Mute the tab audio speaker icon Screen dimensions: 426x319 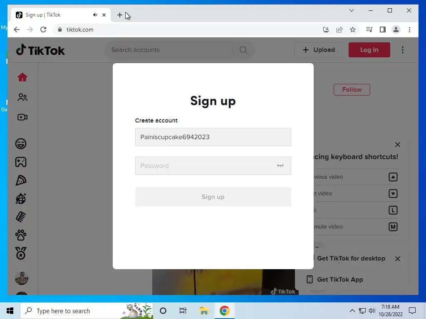95,15
